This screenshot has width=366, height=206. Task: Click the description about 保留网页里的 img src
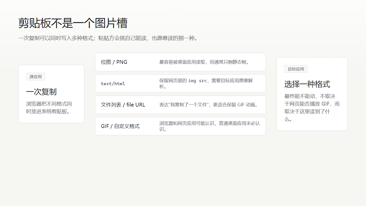[206, 83]
